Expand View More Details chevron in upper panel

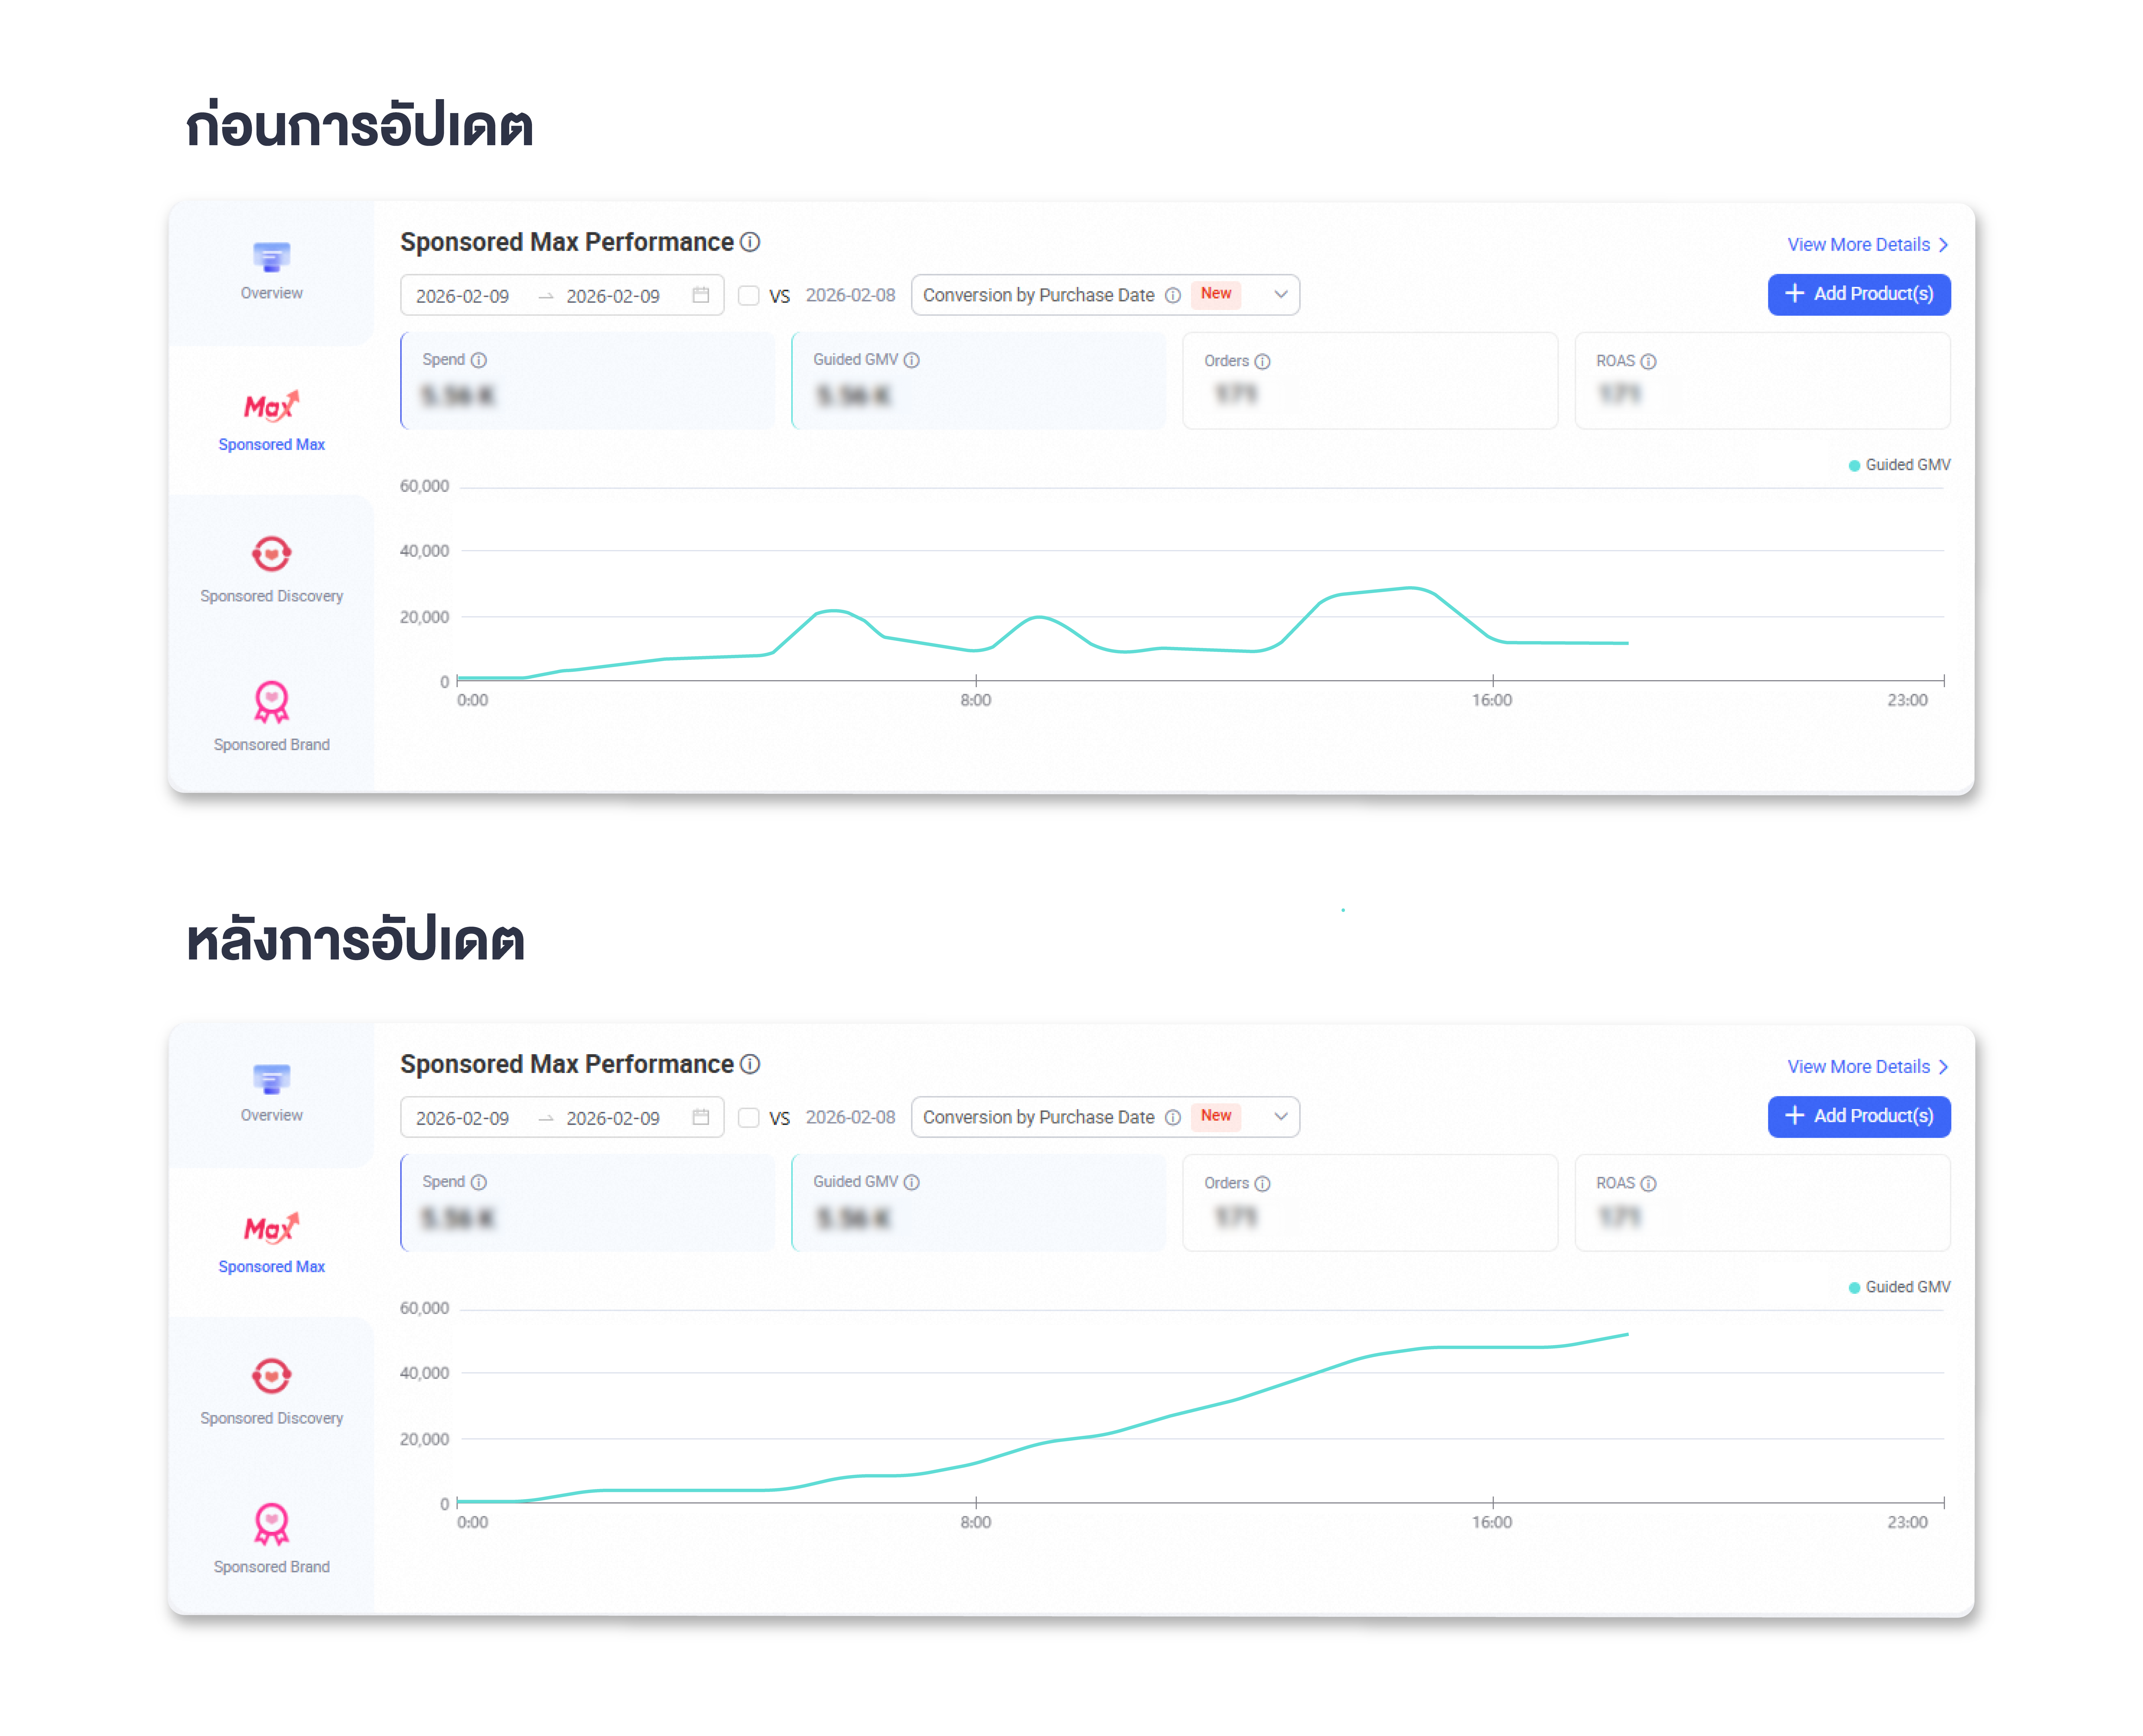click(x=1943, y=245)
